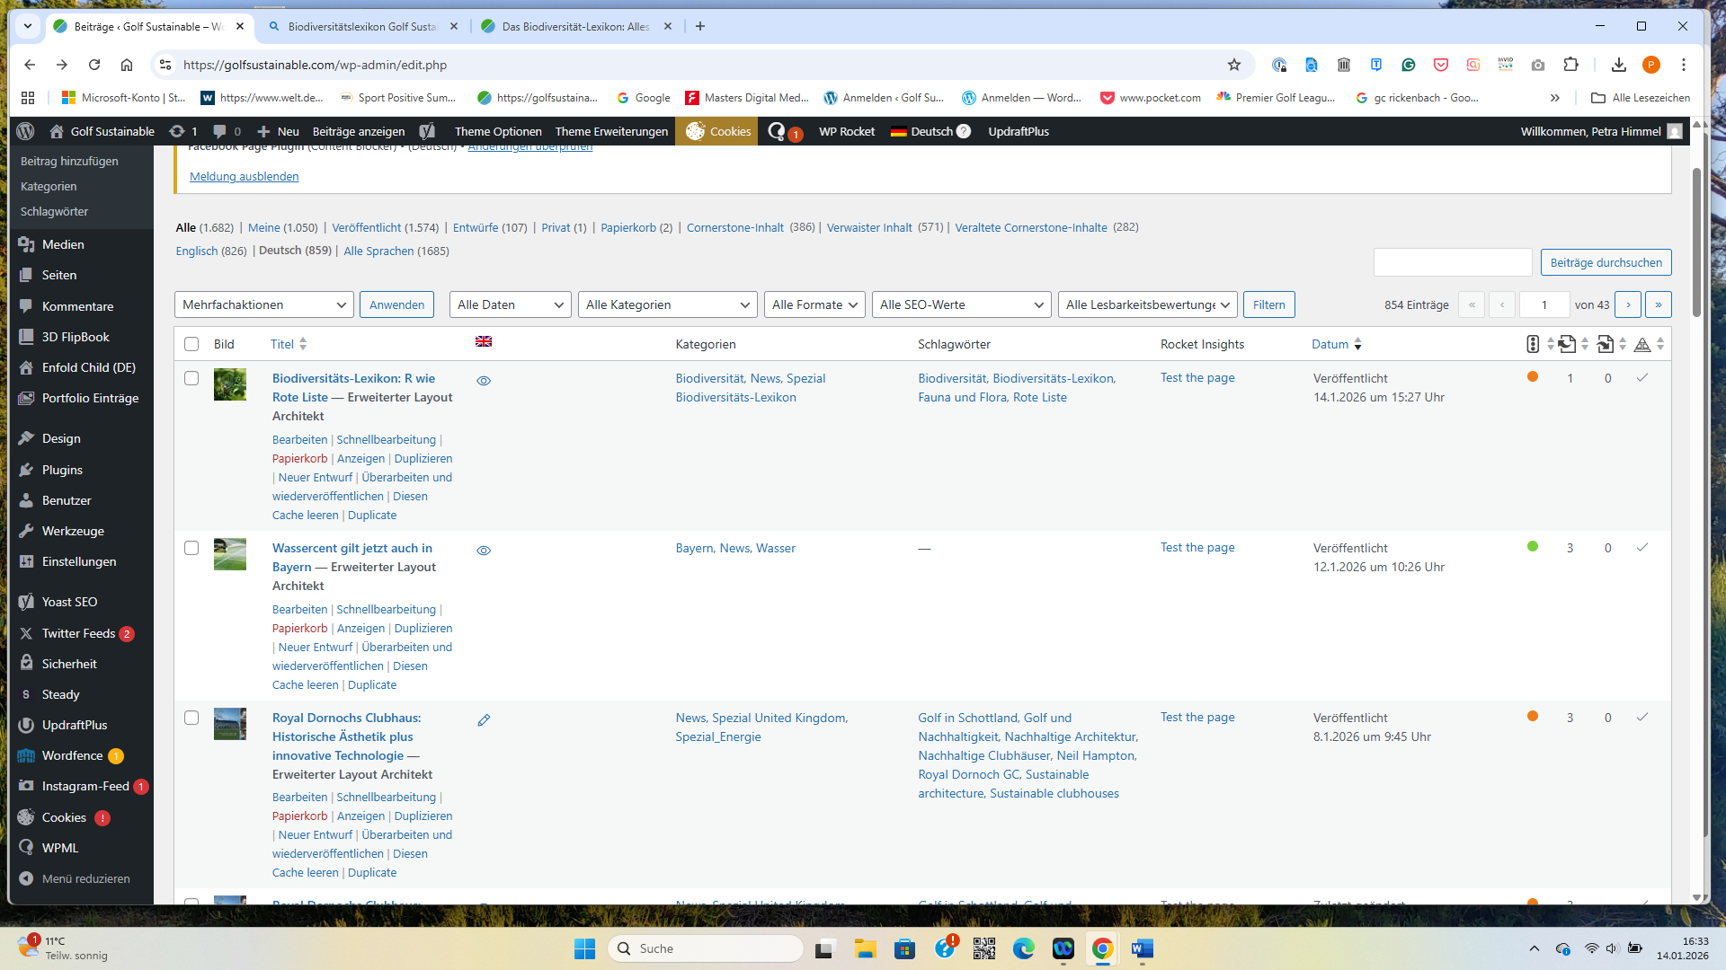Open the Mehrfachaktionen dropdown
Screen dimensions: 1726x970
pos(263,304)
